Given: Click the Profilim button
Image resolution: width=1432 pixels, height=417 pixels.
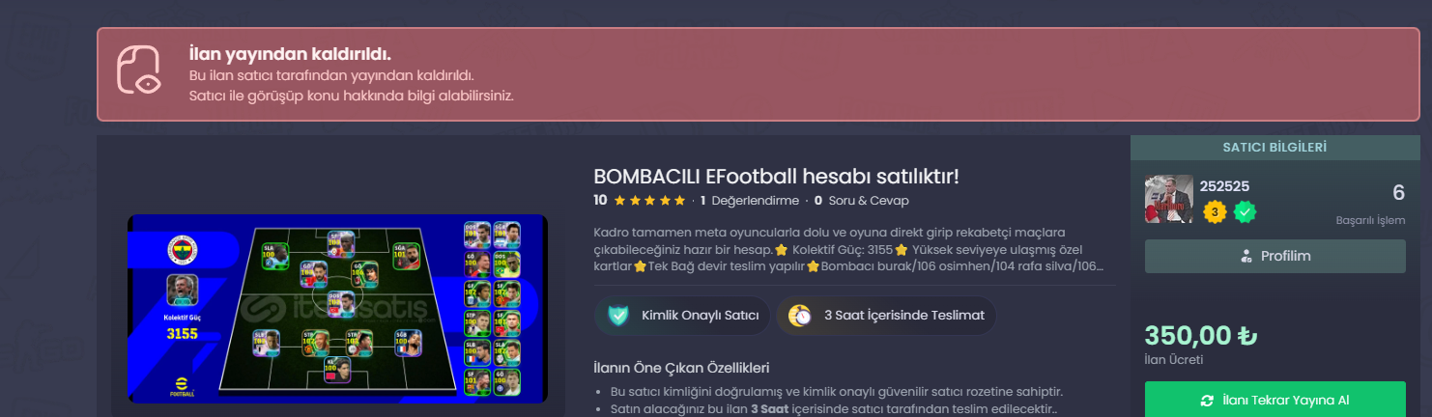Looking at the screenshot, I should (1275, 256).
